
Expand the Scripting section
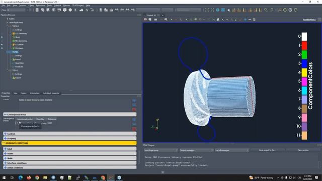[69, 139]
